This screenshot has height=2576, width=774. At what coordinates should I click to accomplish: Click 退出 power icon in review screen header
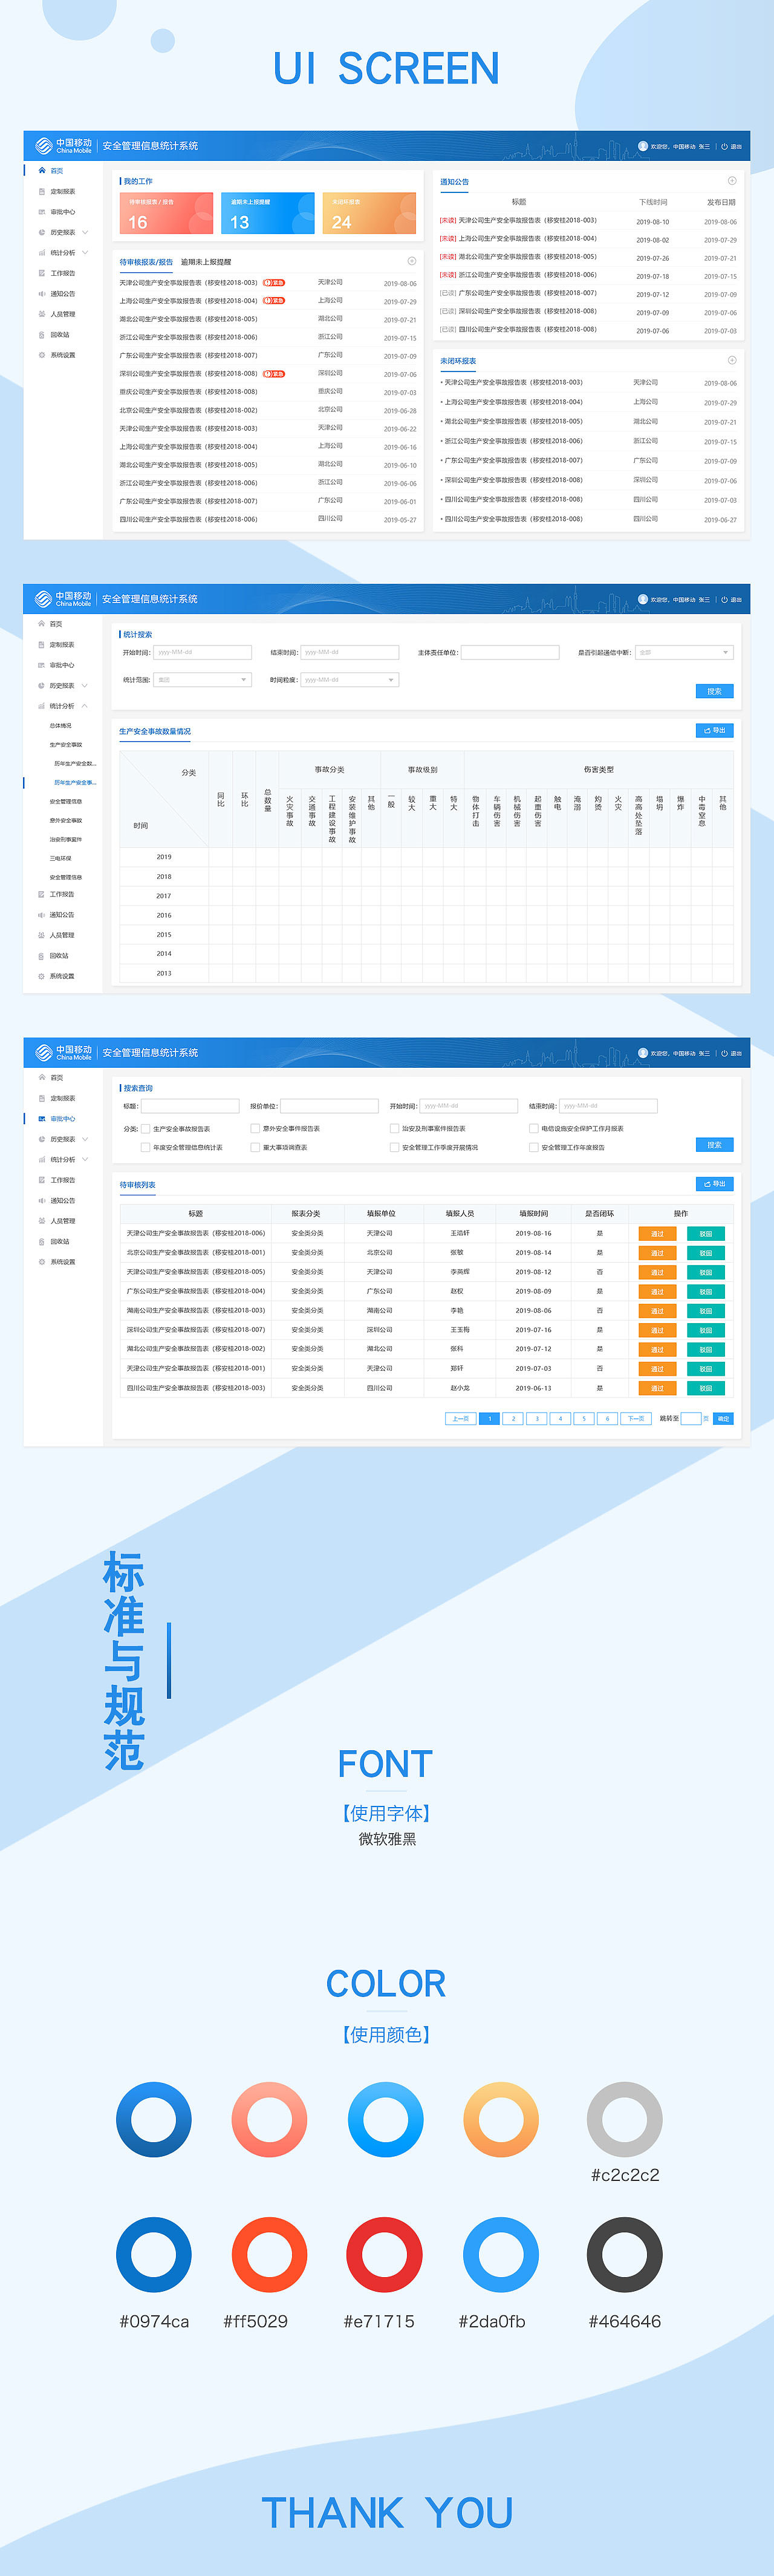point(724,1053)
